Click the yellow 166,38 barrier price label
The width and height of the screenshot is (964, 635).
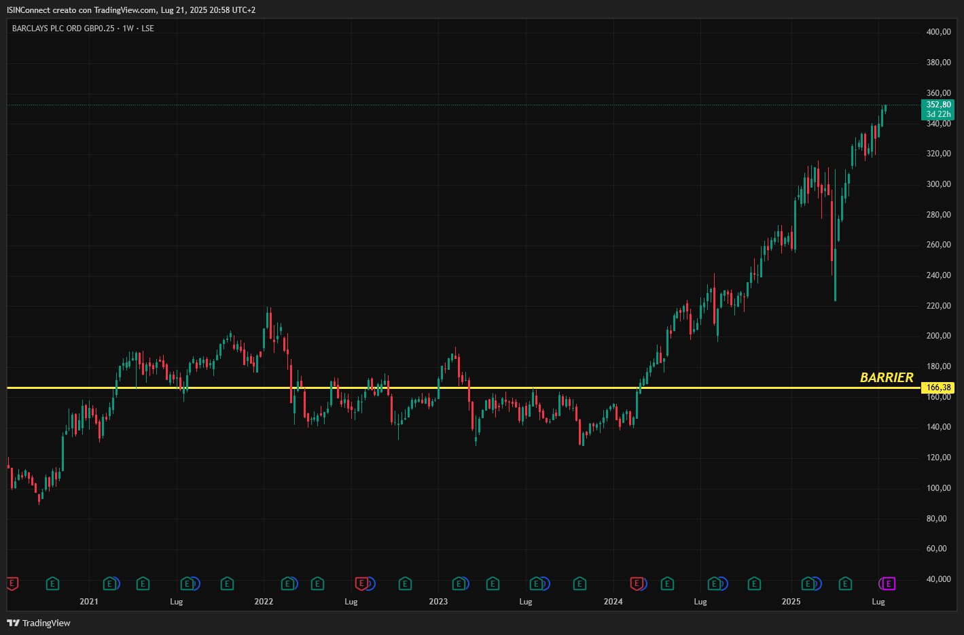[938, 388]
